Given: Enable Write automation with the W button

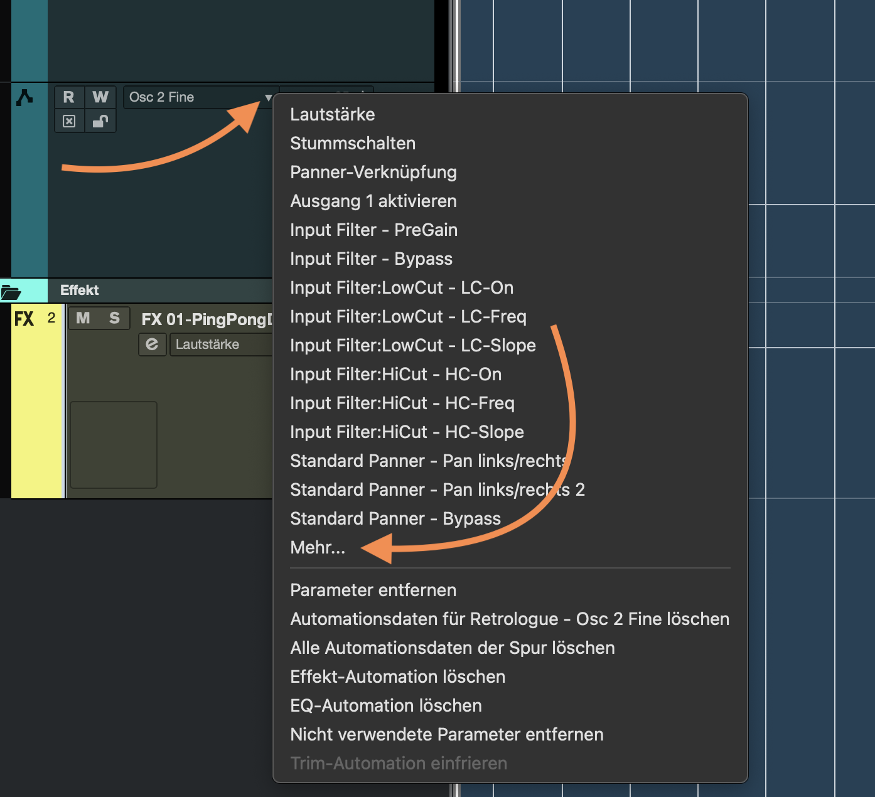Looking at the screenshot, I should [x=100, y=97].
